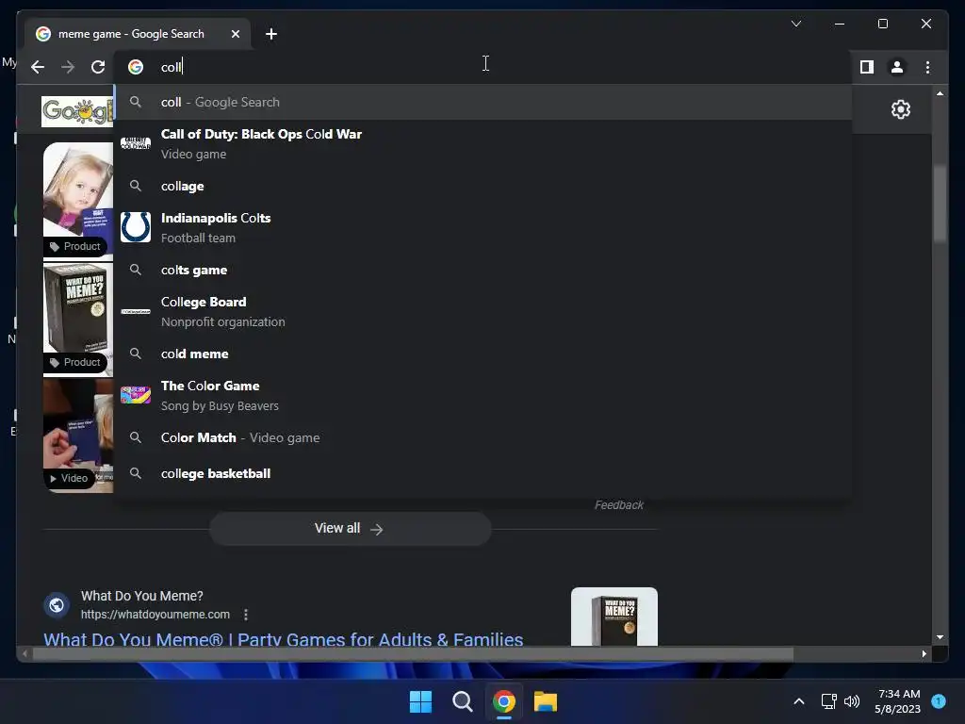
Task: Open the network status tray icon
Action: (x=829, y=701)
